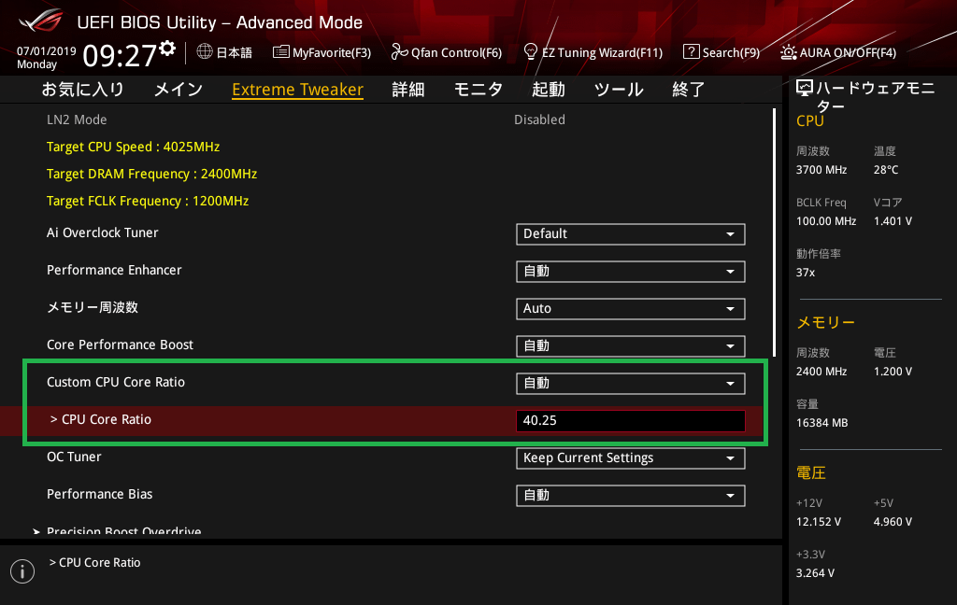Click the MyFavorite list icon
Viewport: 957px width, 605px height.
280,52
